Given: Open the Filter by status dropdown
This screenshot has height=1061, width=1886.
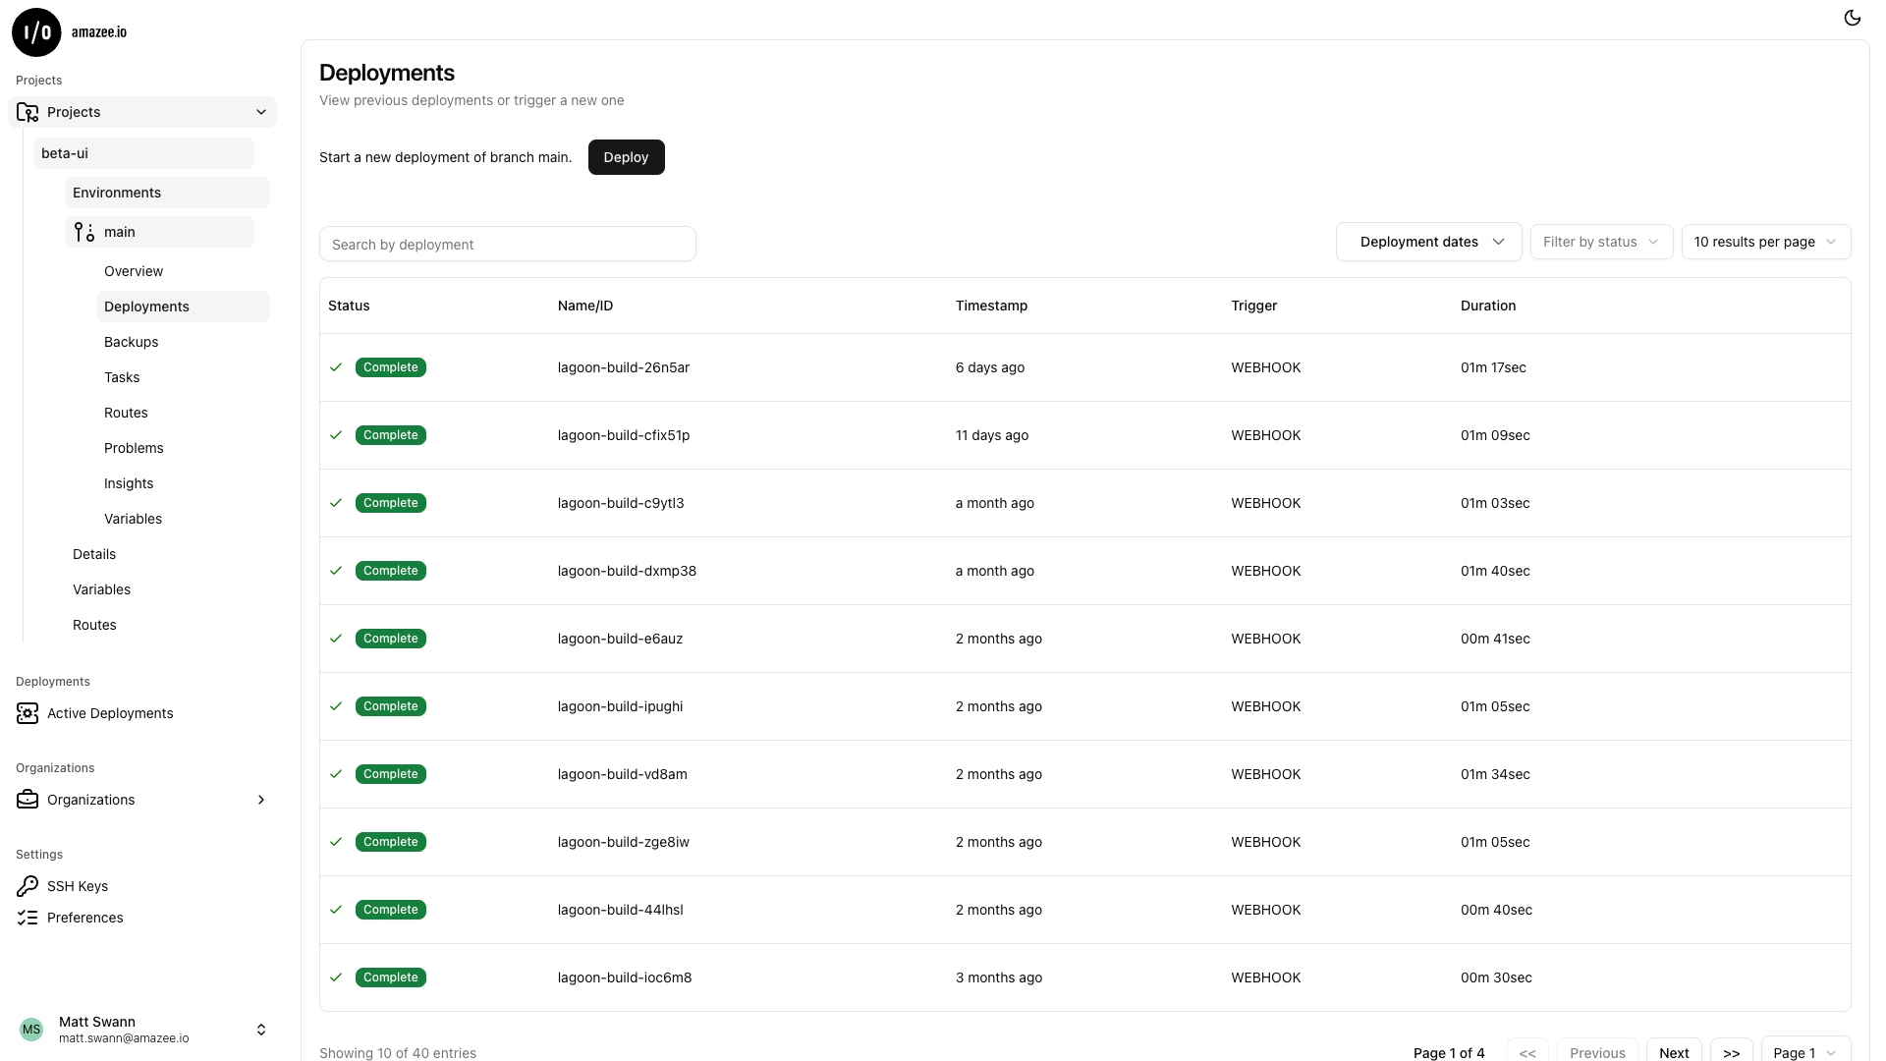Looking at the screenshot, I should (1600, 242).
